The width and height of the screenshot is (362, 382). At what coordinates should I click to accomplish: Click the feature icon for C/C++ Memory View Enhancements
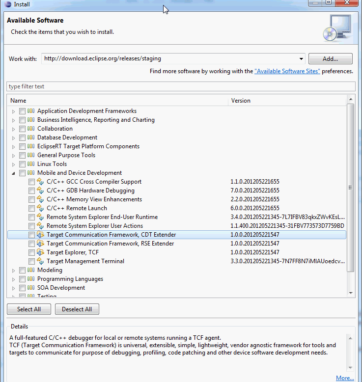pos(40,199)
